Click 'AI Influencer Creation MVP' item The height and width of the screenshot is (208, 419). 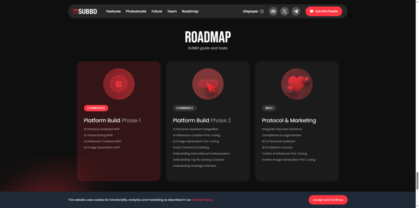[103, 141]
